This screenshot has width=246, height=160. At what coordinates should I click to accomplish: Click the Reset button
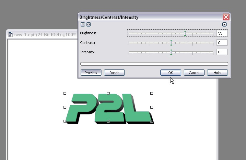tap(114, 73)
